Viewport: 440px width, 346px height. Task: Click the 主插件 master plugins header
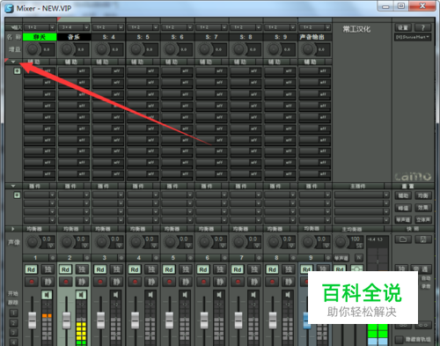coord(358,186)
